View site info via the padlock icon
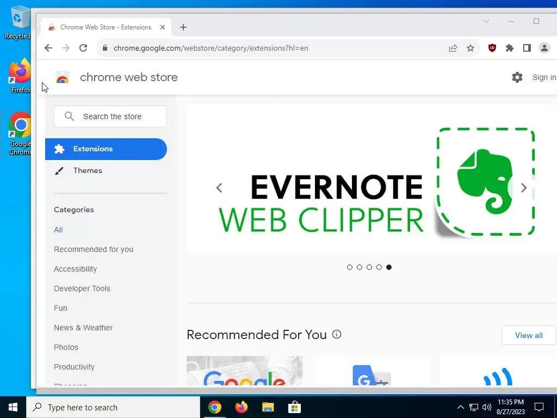 pos(105,48)
